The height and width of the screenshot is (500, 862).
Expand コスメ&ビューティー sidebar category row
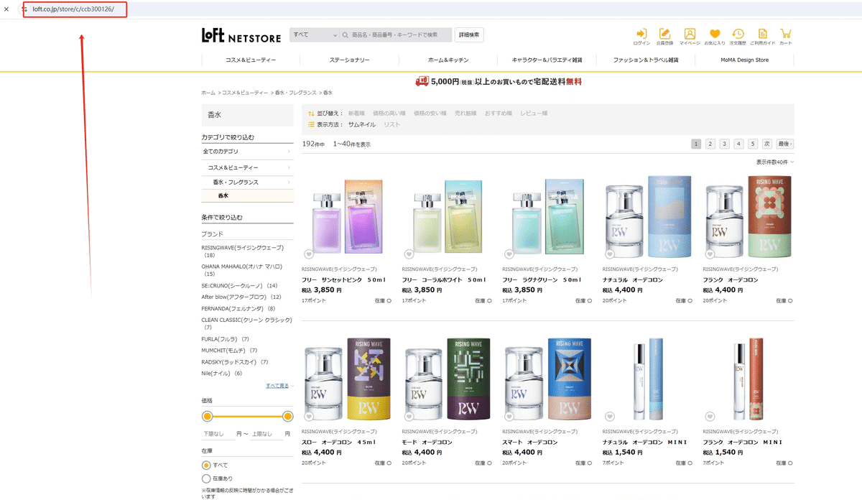pyautogui.click(x=247, y=167)
